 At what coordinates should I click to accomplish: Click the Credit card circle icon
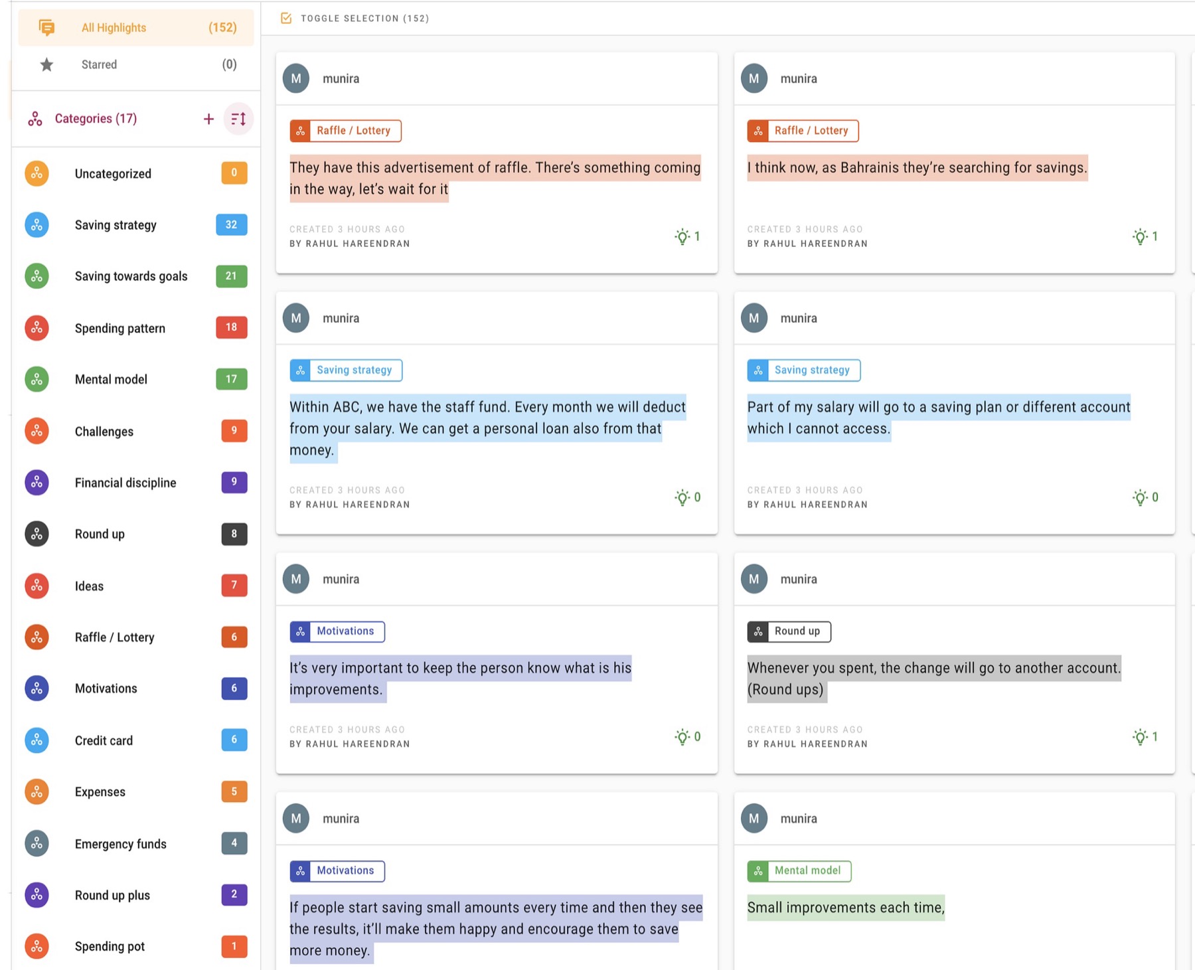click(x=37, y=740)
